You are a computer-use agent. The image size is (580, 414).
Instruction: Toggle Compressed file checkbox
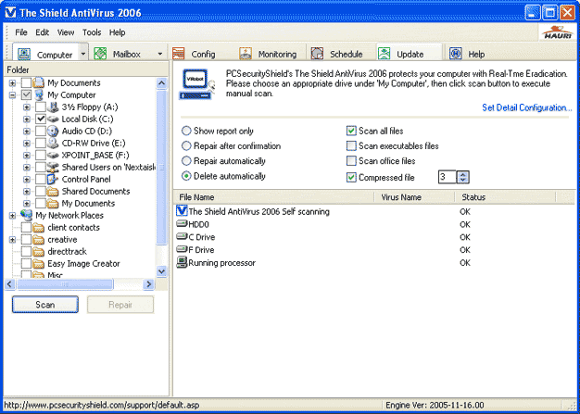351,178
